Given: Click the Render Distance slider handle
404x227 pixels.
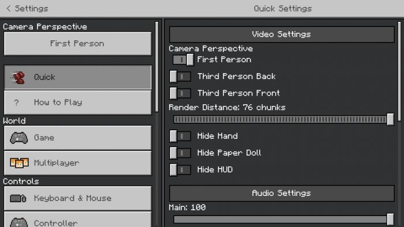Looking at the screenshot, I should click(x=390, y=119).
